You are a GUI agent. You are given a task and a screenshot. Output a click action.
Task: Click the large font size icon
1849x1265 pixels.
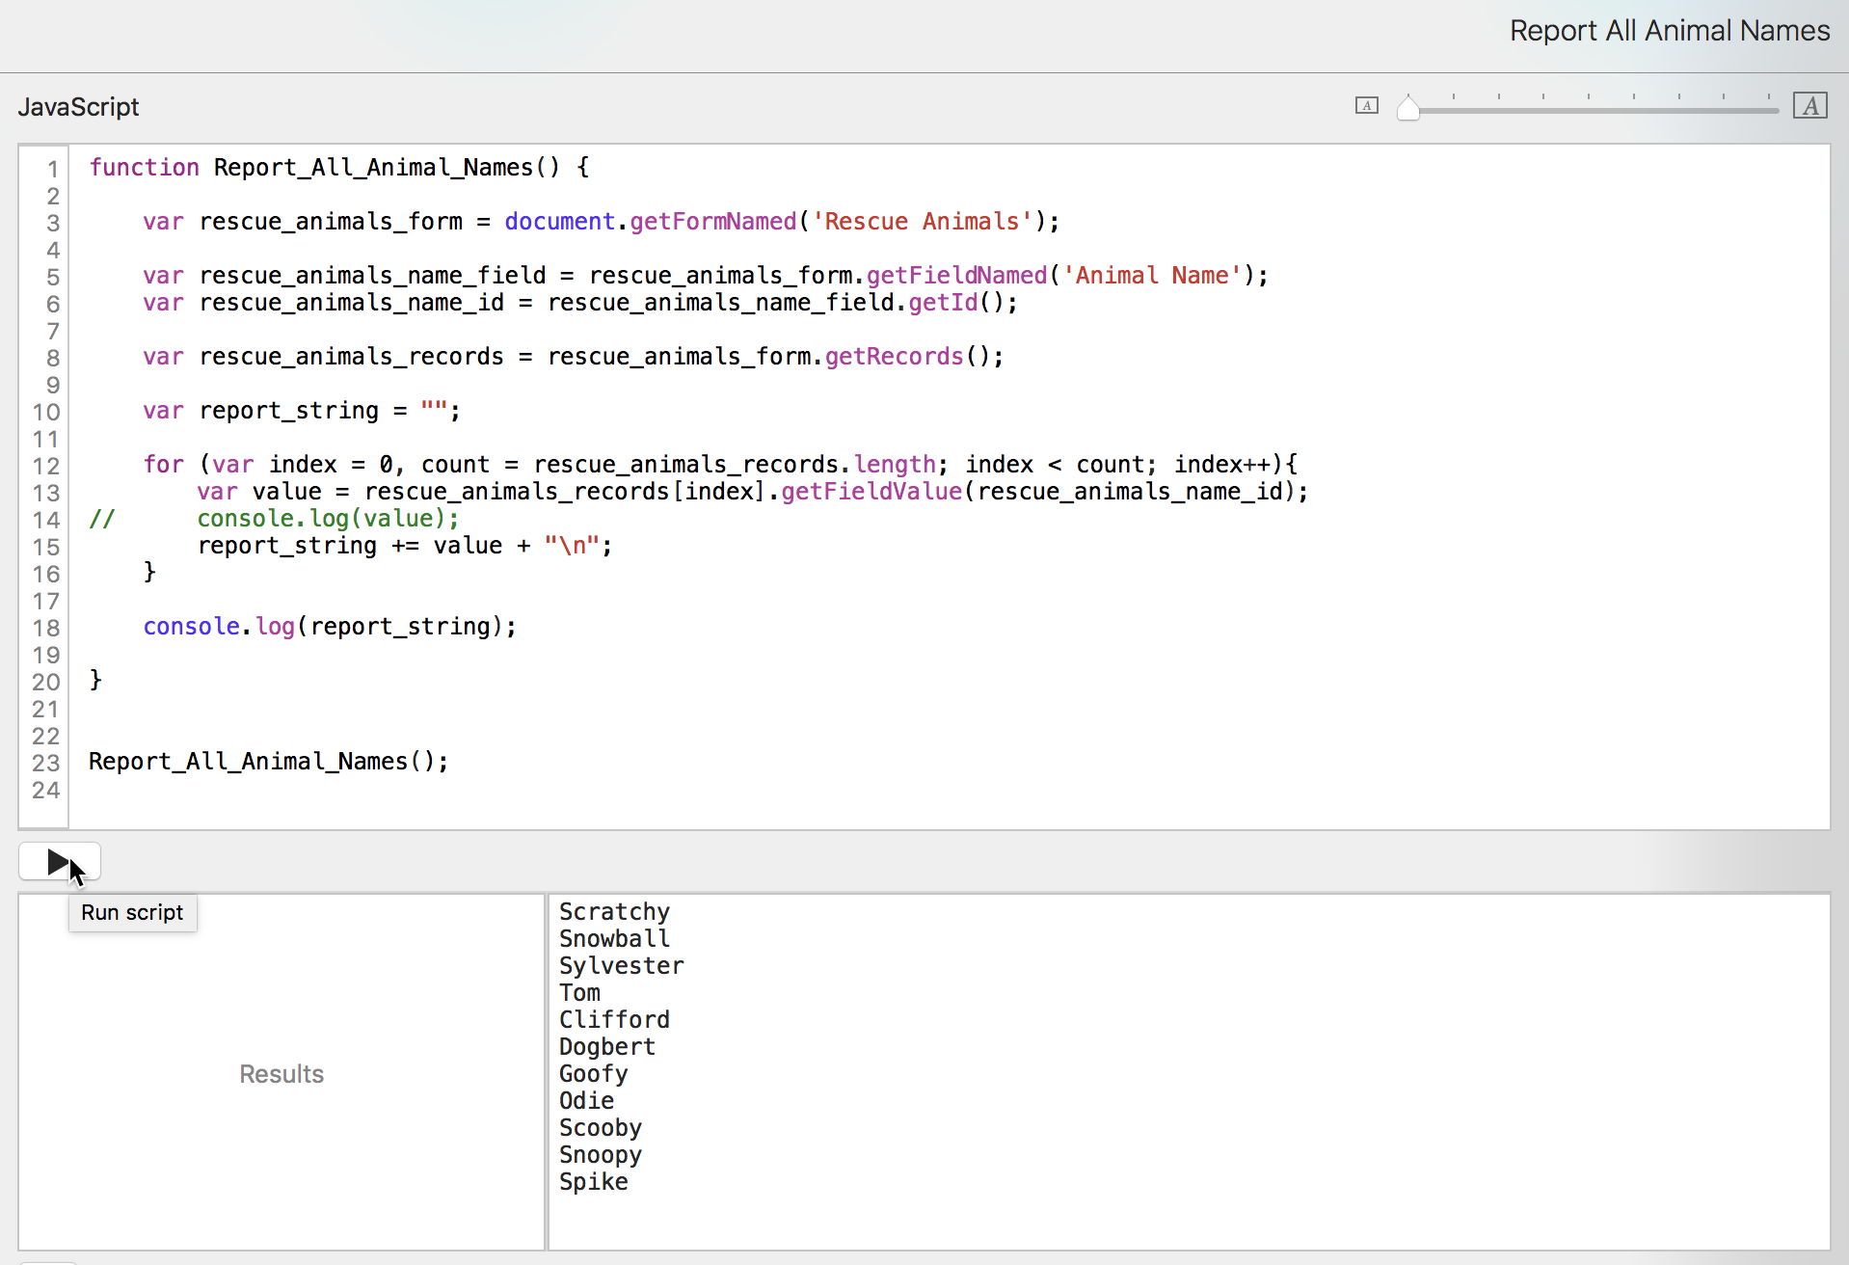coord(1809,106)
